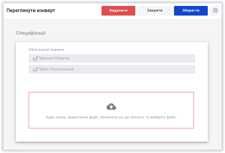Save the envelope with Зберегти
Screen dimensions: 225x153
point(191,11)
